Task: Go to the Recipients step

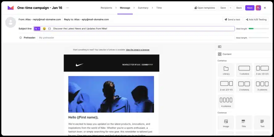Action: 106,8
